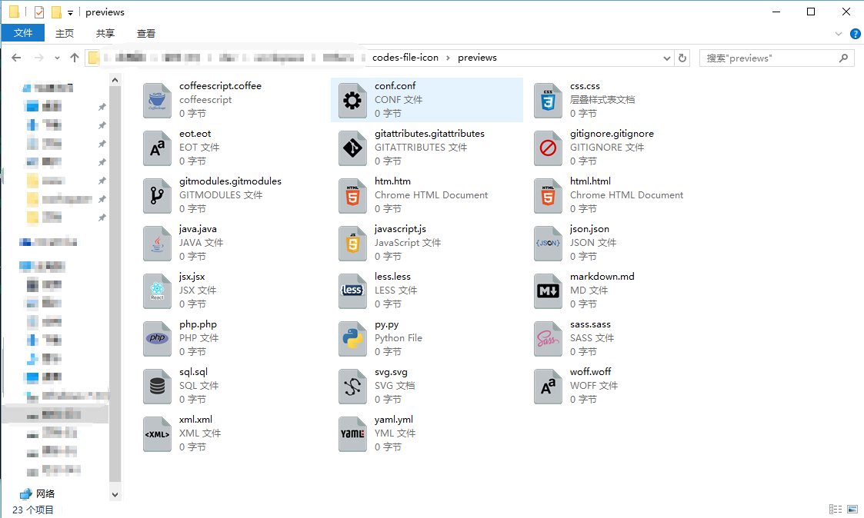The image size is (864, 518).
Task: Open recent locations dropdown arrow
Action: (x=57, y=58)
